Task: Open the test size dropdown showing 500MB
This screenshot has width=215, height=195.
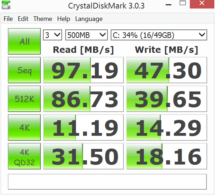Action: click(87, 35)
